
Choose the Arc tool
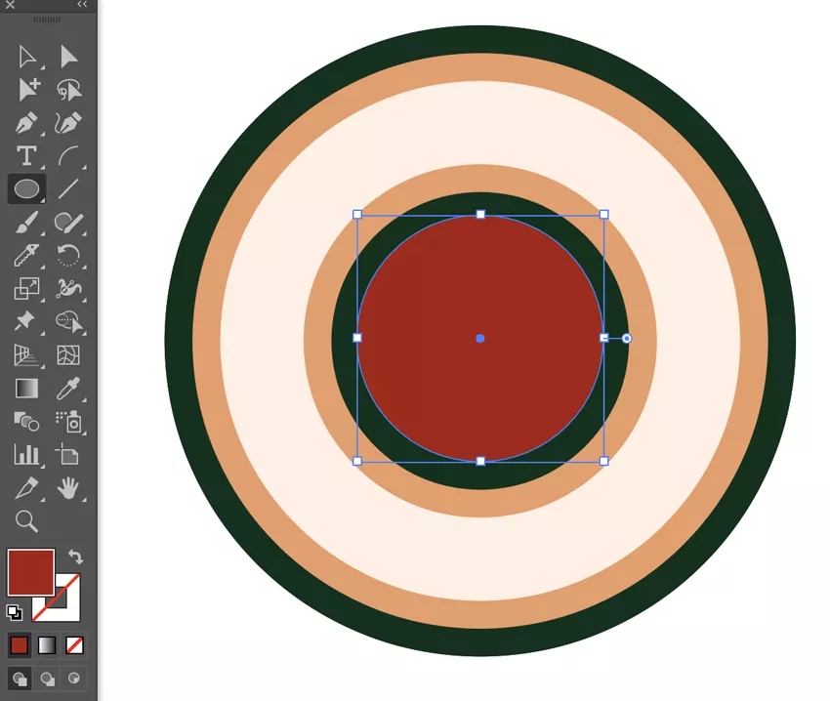coord(68,156)
